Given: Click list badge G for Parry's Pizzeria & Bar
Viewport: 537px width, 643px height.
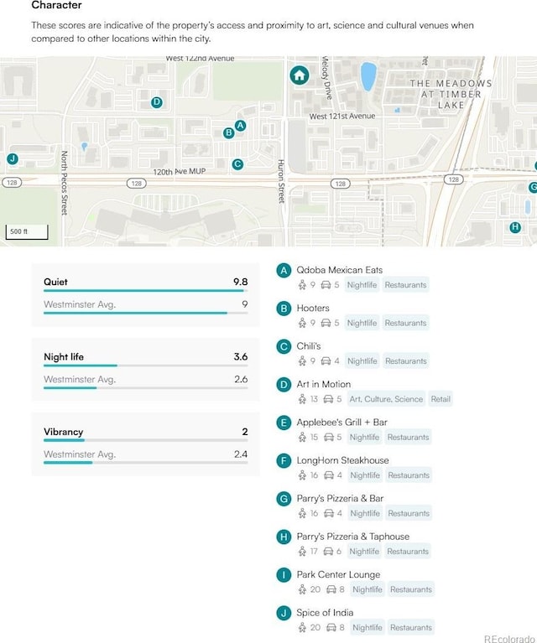Looking at the screenshot, I should click(x=284, y=499).
